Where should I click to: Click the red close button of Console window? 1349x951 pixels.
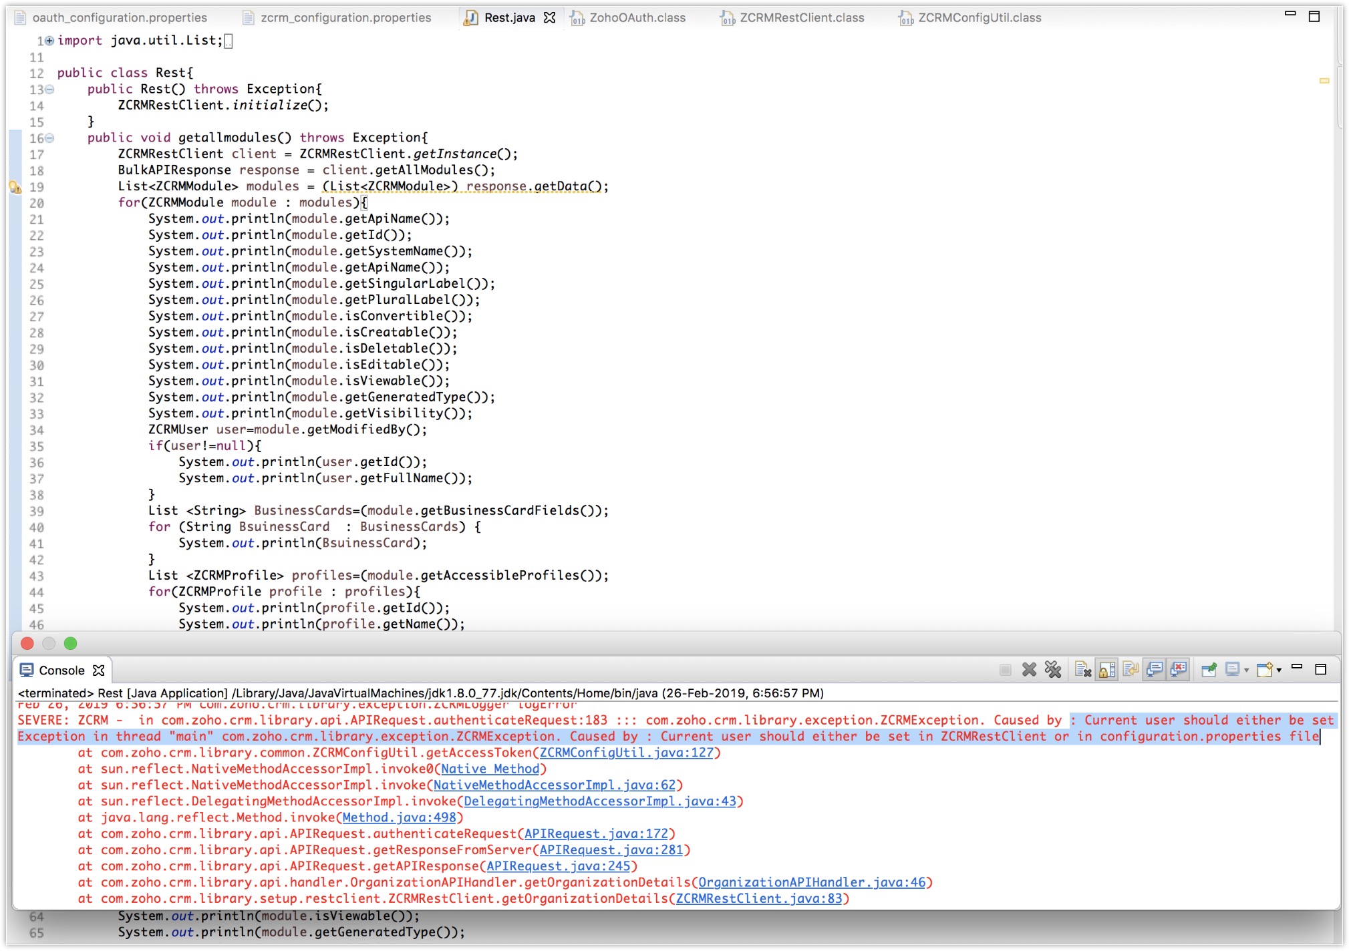(27, 643)
